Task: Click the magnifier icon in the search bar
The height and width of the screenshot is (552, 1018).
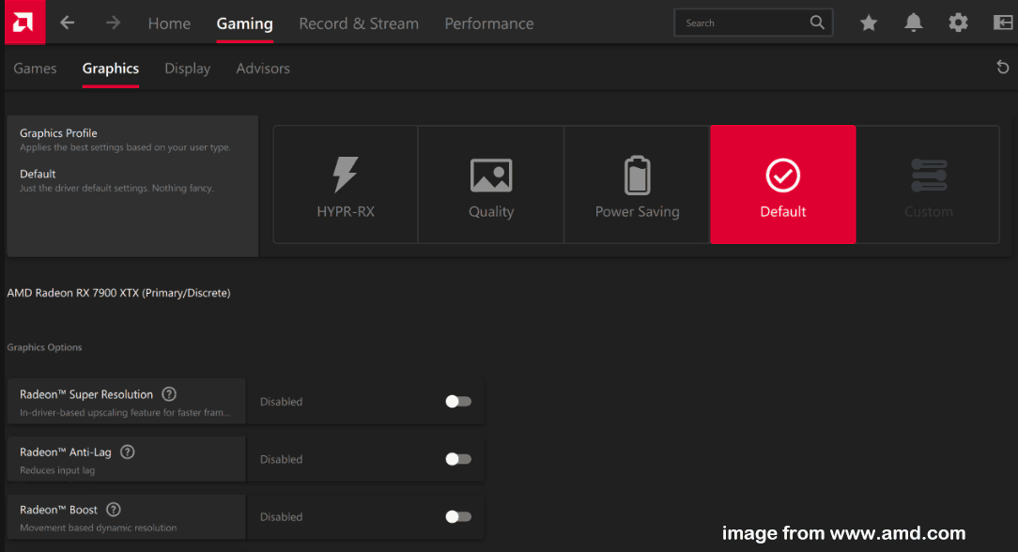Action: point(816,22)
